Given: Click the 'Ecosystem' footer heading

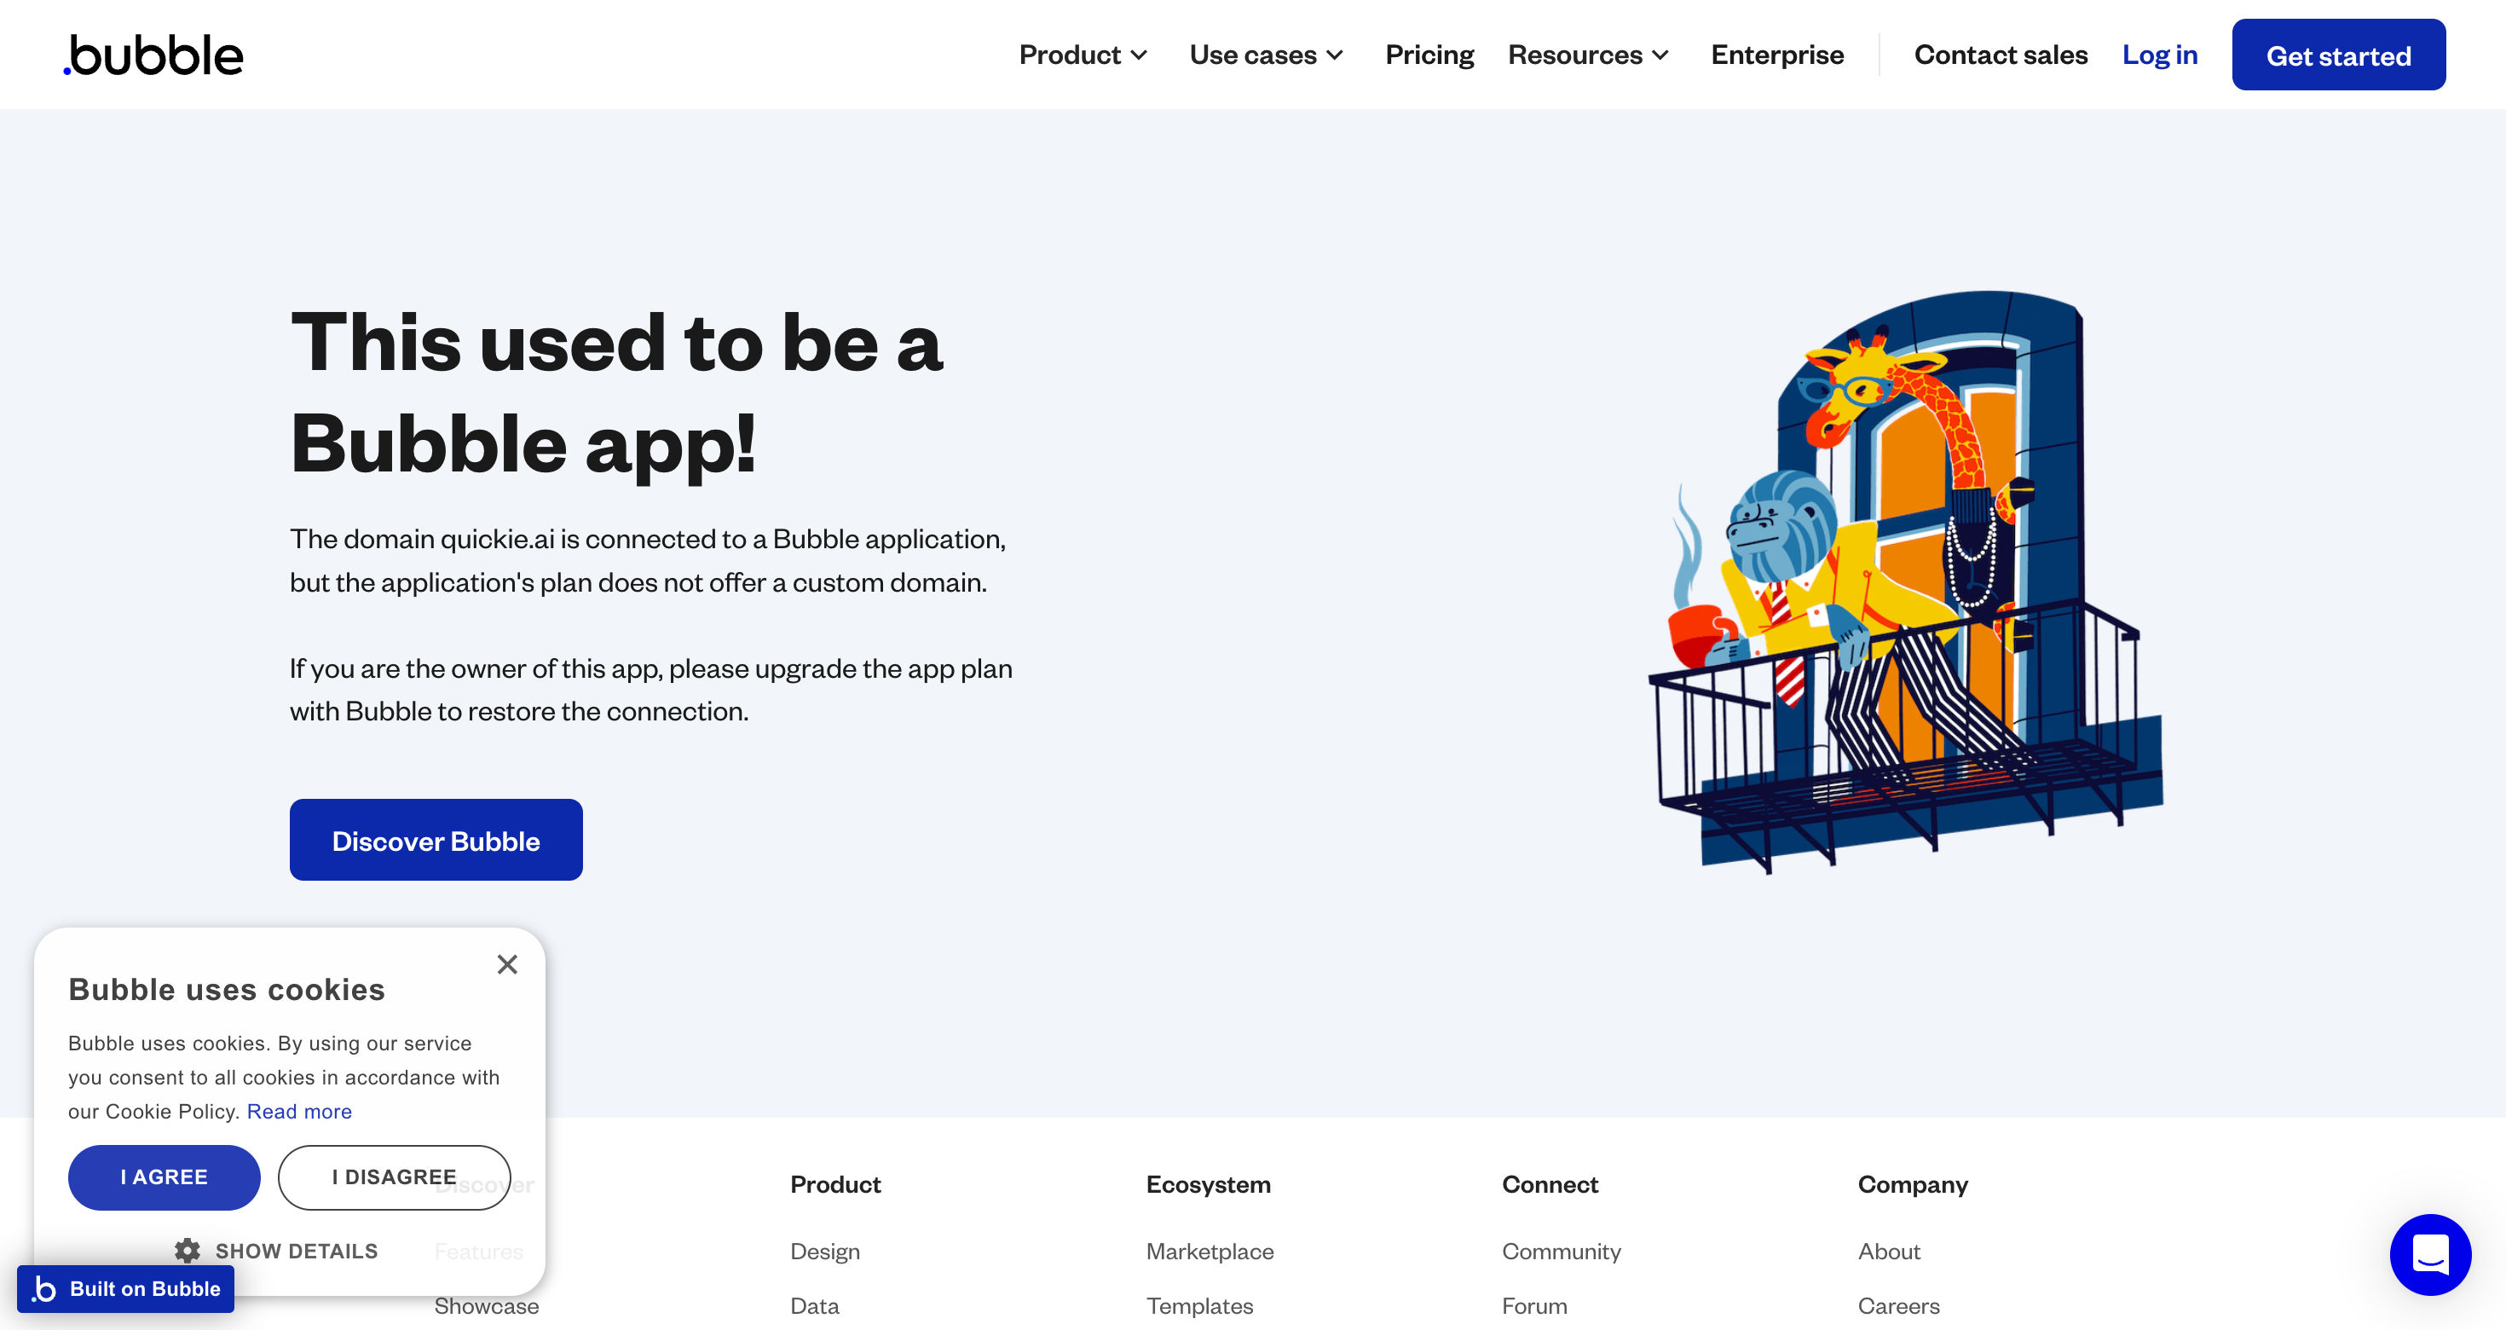Looking at the screenshot, I should 1207,1184.
